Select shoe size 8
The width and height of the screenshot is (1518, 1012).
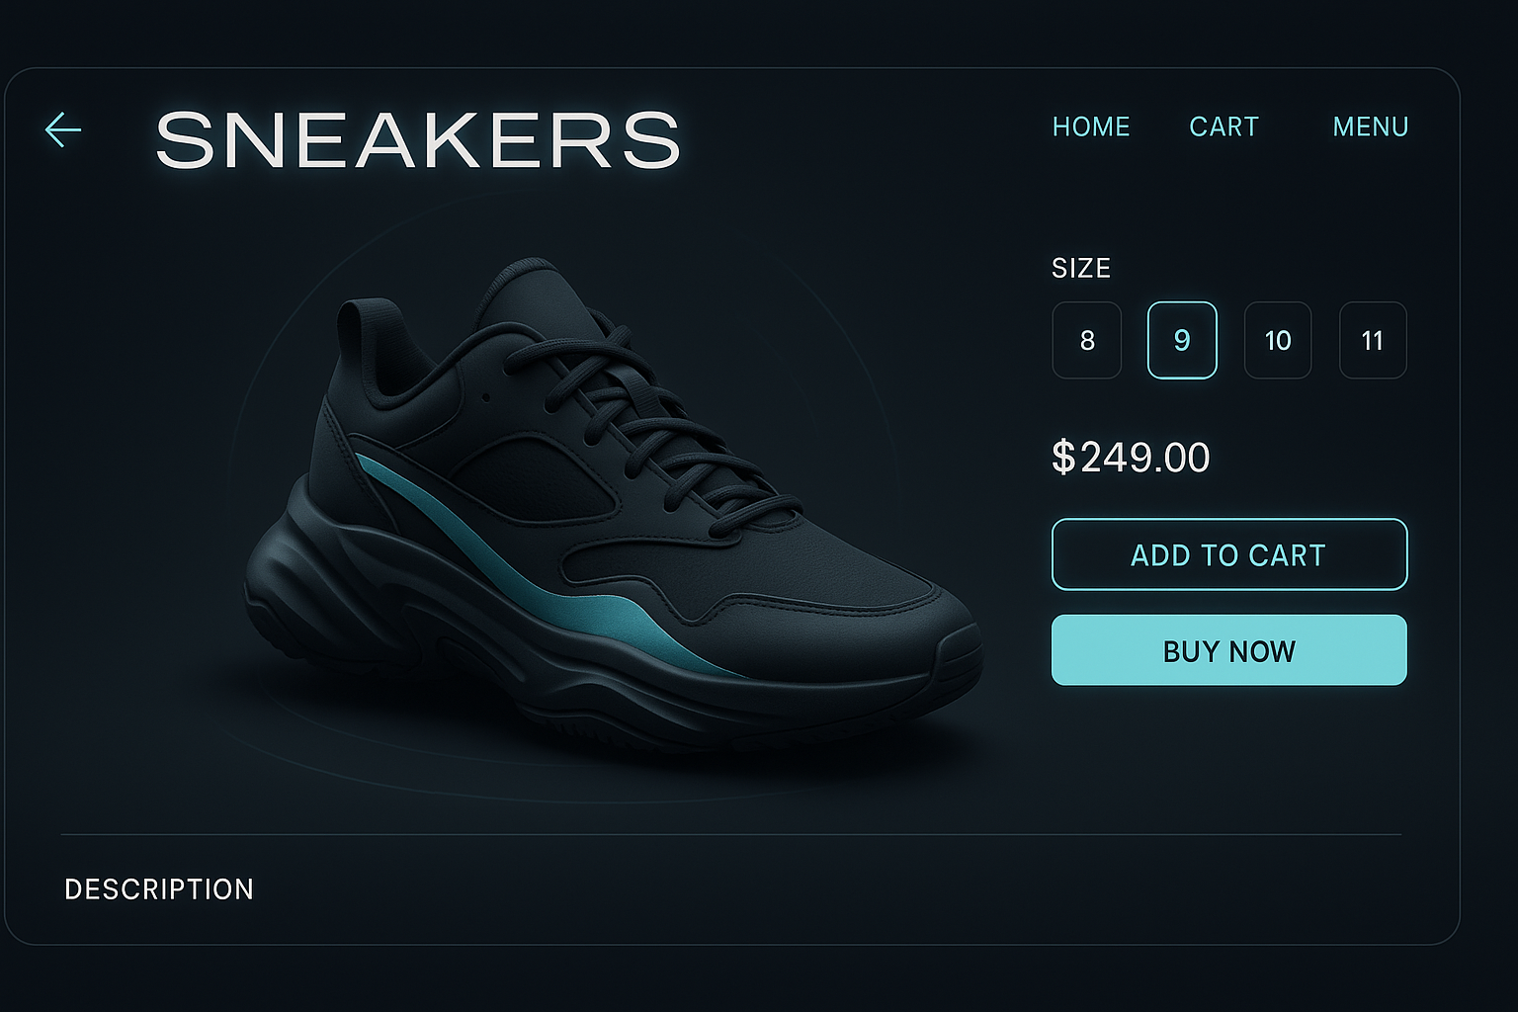[1087, 340]
